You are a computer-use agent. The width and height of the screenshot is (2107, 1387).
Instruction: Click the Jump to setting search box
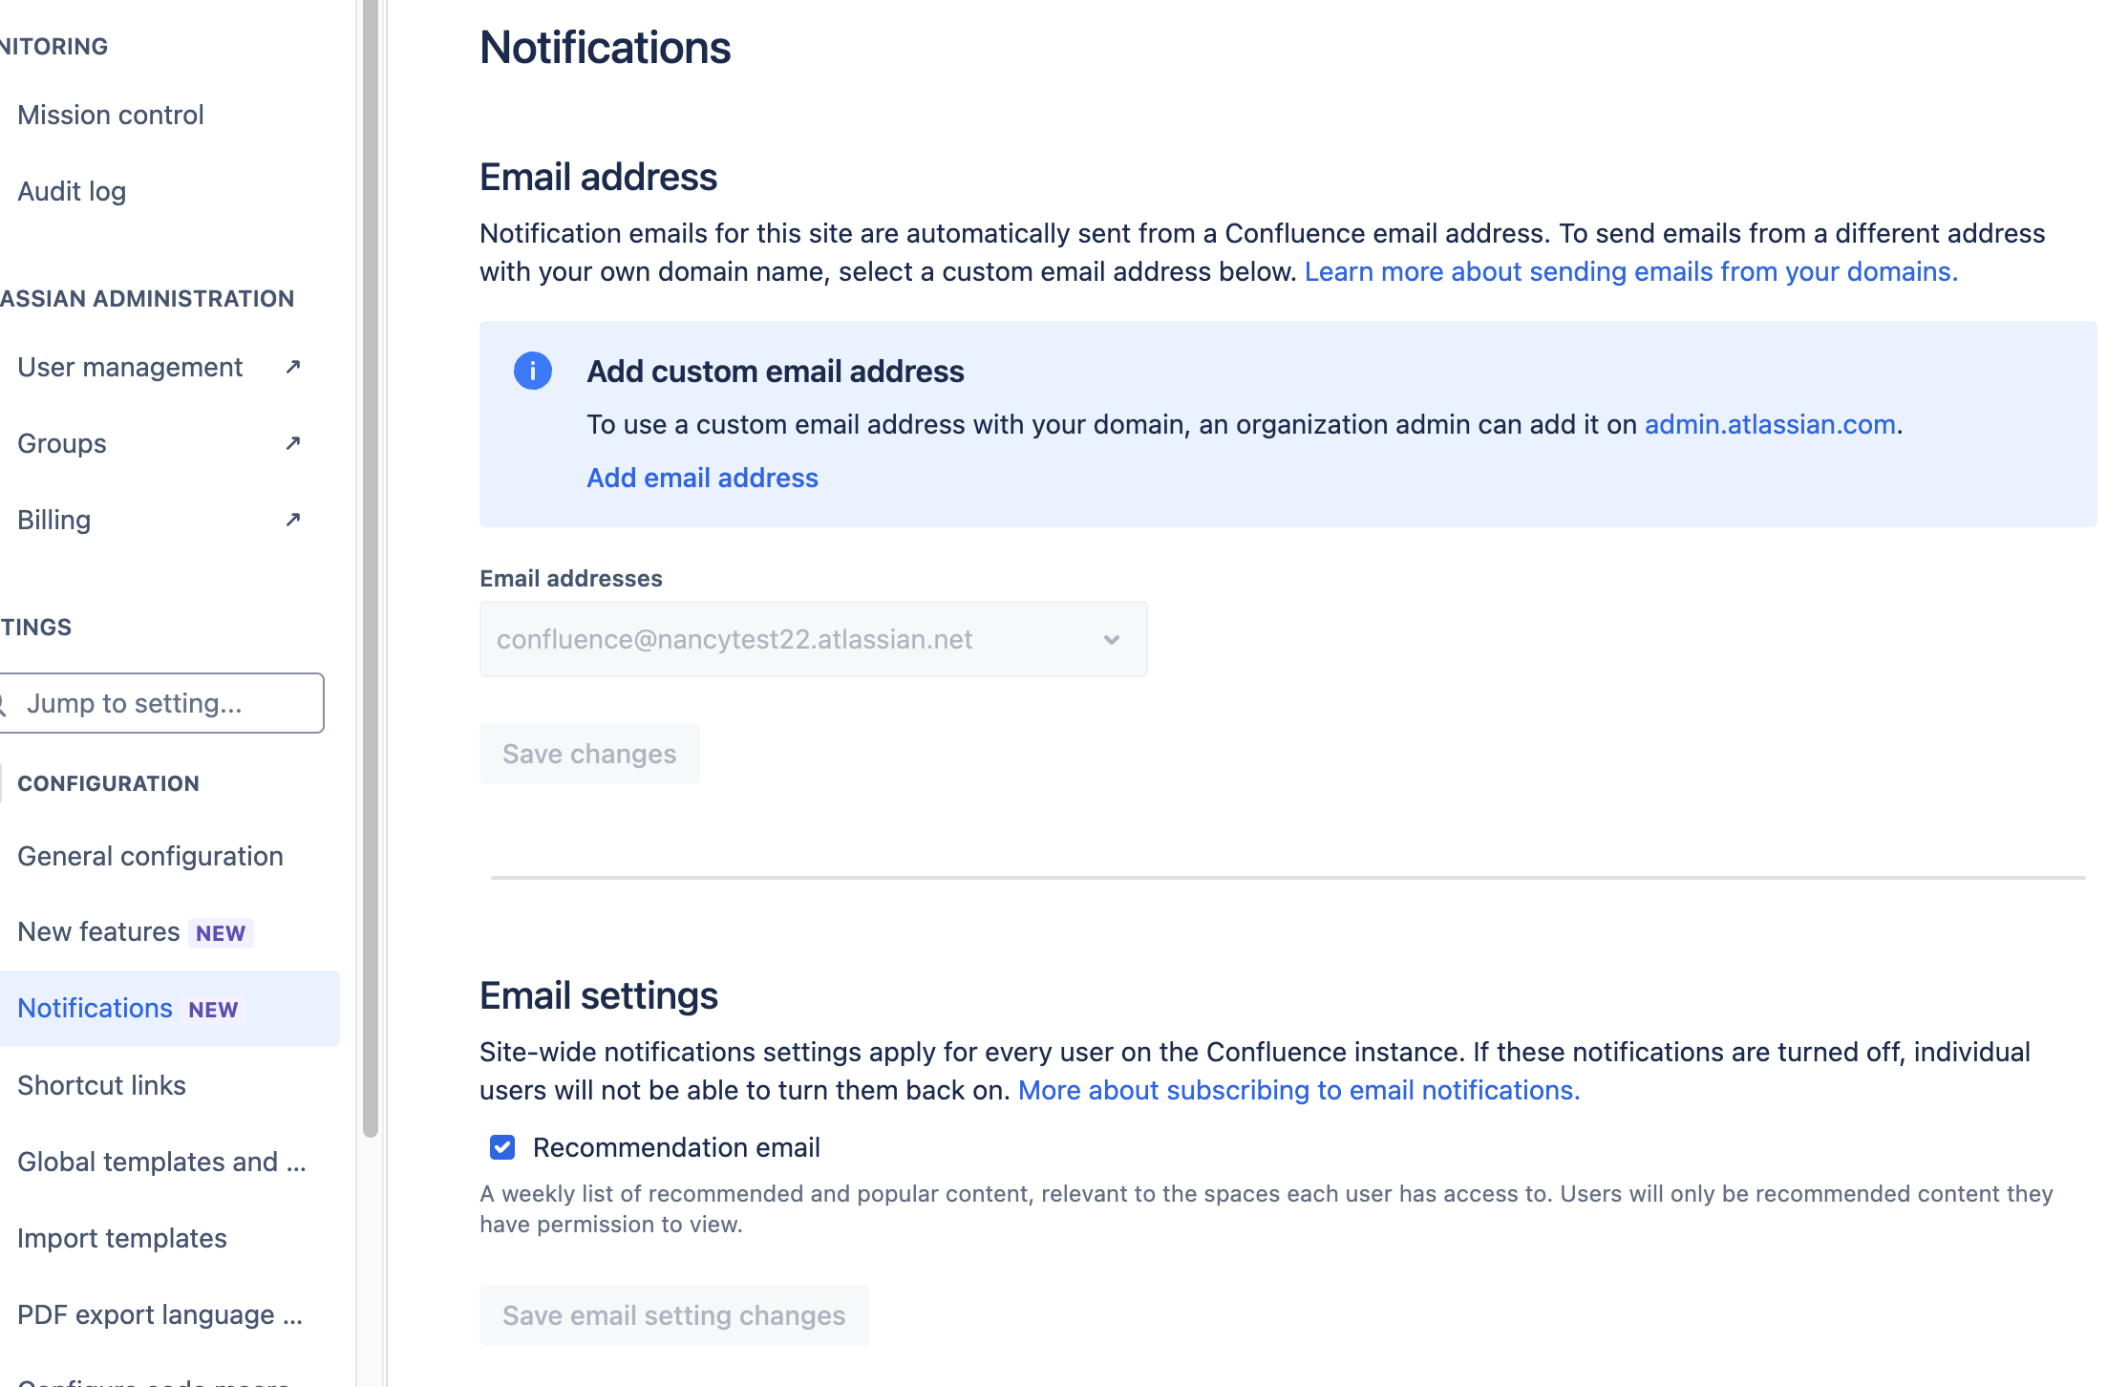pyautogui.click(x=162, y=703)
